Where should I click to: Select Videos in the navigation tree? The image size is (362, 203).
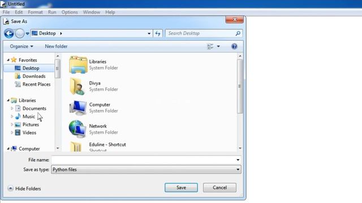(29, 133)
